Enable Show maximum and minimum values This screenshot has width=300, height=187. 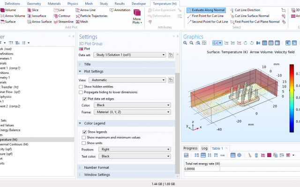[x=83, y=137]
